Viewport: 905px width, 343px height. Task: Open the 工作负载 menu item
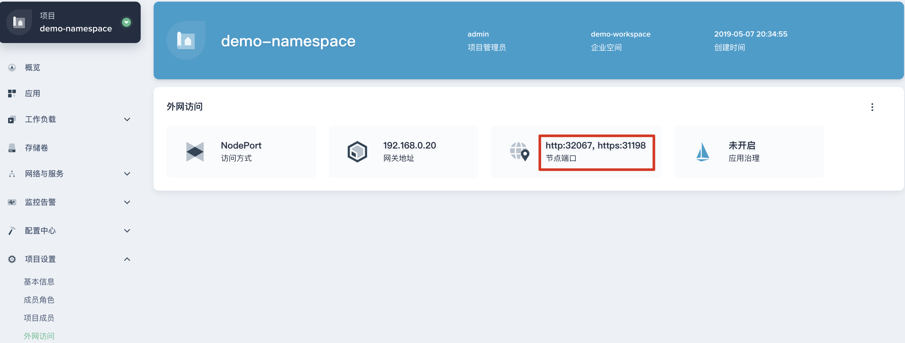click(x=40, y=119)
